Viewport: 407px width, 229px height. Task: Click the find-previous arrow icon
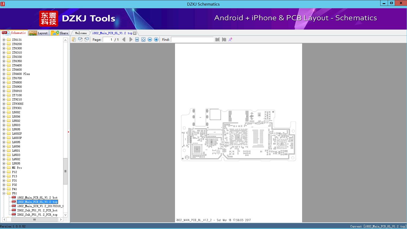tap(217, 39)
